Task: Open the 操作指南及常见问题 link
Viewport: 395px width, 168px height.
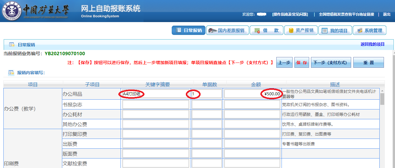Action: coord(290,14)
